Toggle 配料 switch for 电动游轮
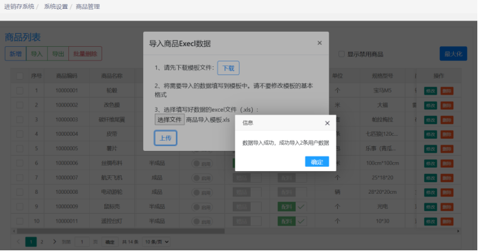 [292, 192]
